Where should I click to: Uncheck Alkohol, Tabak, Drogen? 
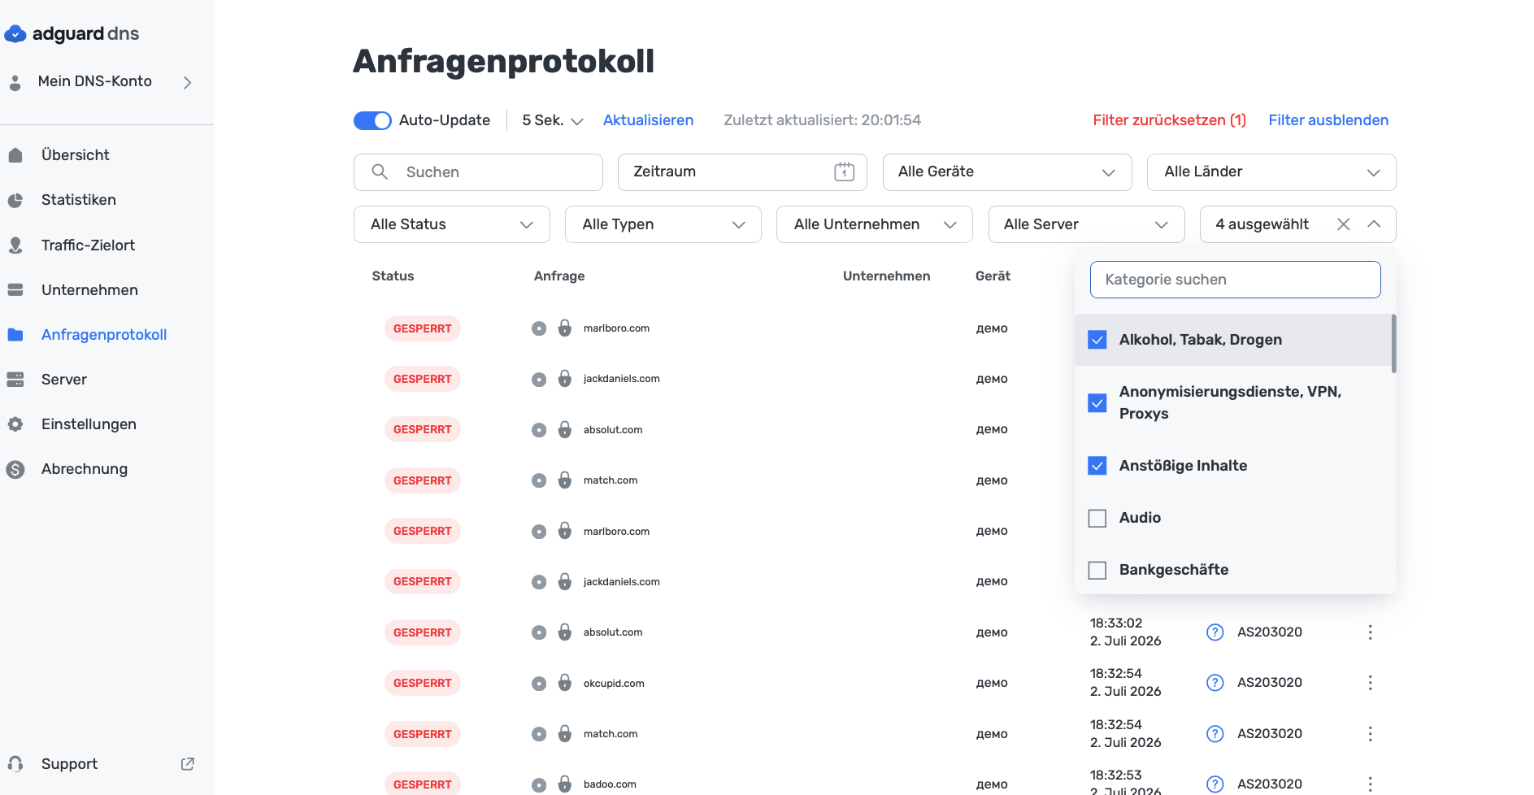point(1097,340)
